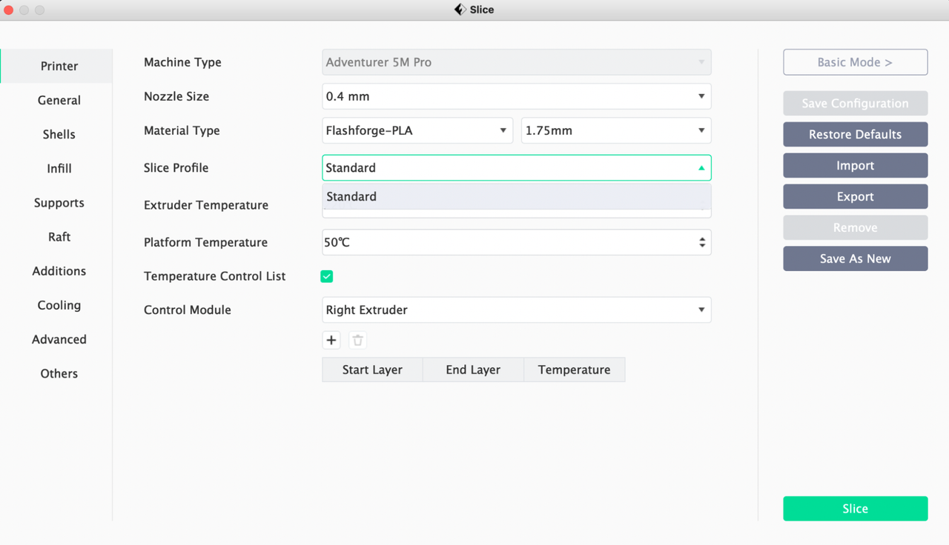The image size is (949, 545).
Task: Open the 1.75mm filament diameter dropdown
Action: pyautogui.click(x=616, y=130)
